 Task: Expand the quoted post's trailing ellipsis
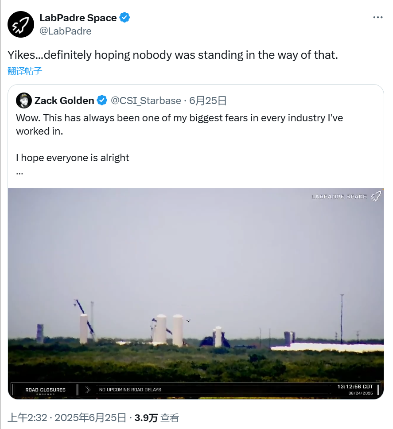[19, 172]
